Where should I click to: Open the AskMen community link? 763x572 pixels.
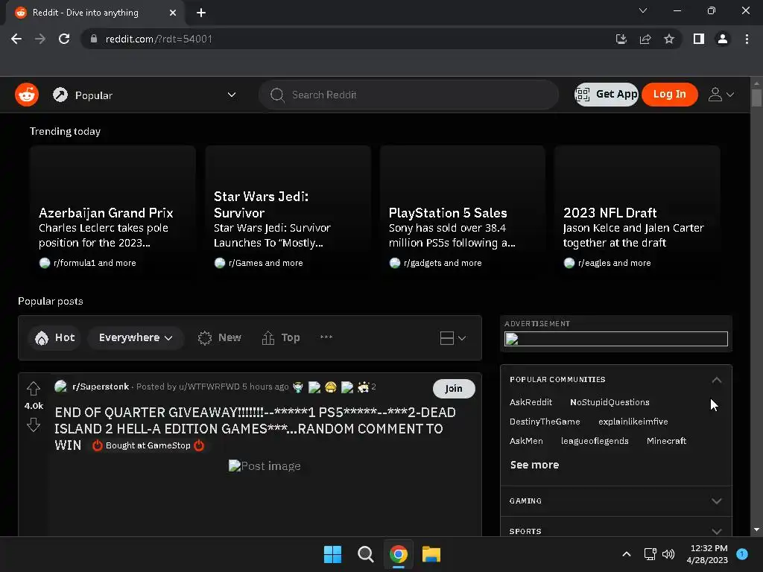pyautogui.click(x=526, y=441)
